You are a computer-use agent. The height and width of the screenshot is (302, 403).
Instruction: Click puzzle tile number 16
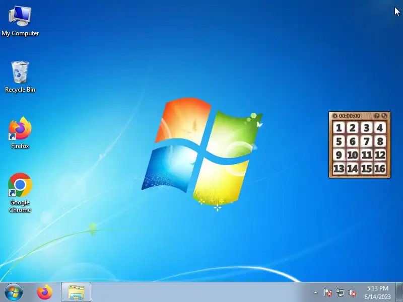pos(380,169)
